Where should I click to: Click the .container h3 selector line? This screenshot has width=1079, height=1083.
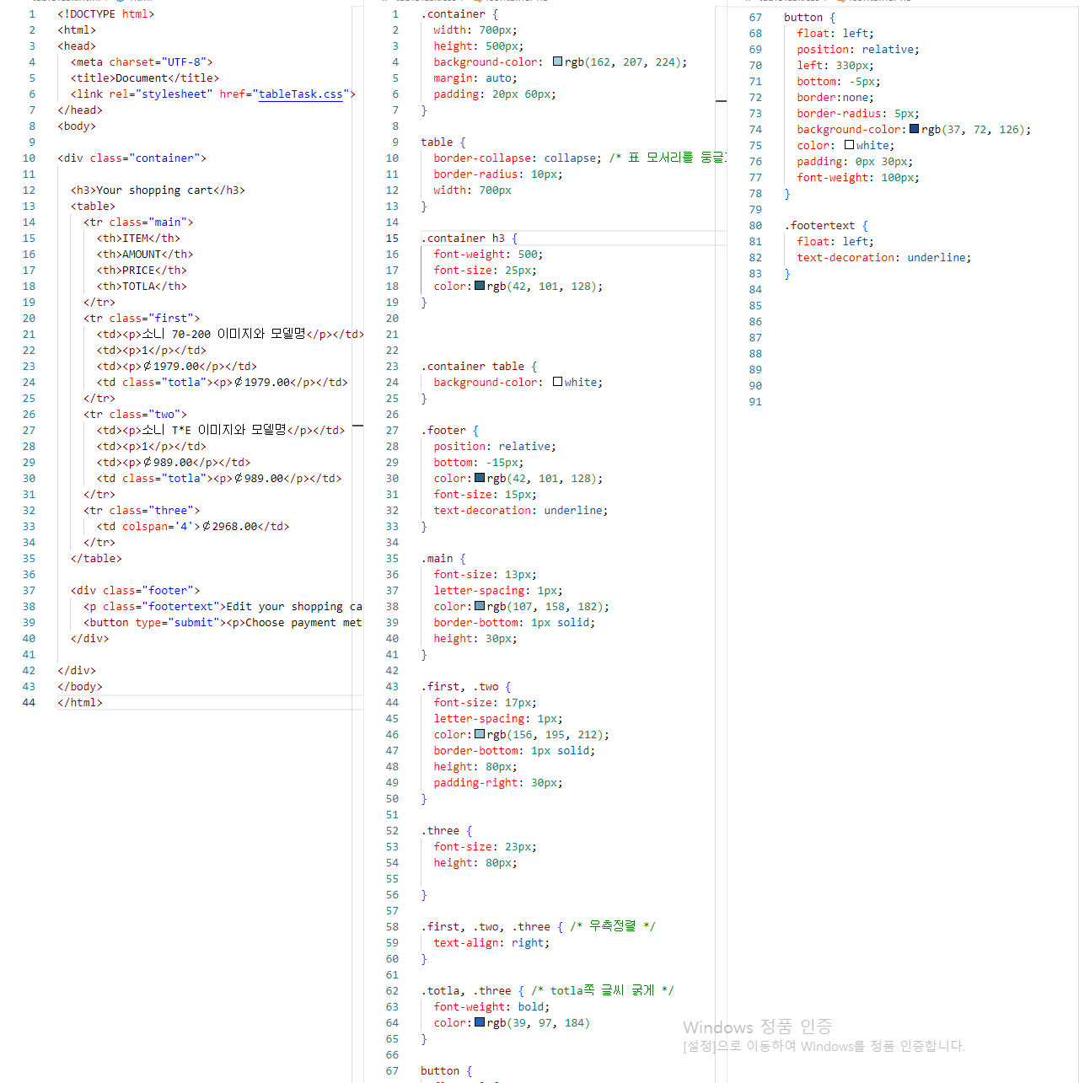tap(470, 239)
